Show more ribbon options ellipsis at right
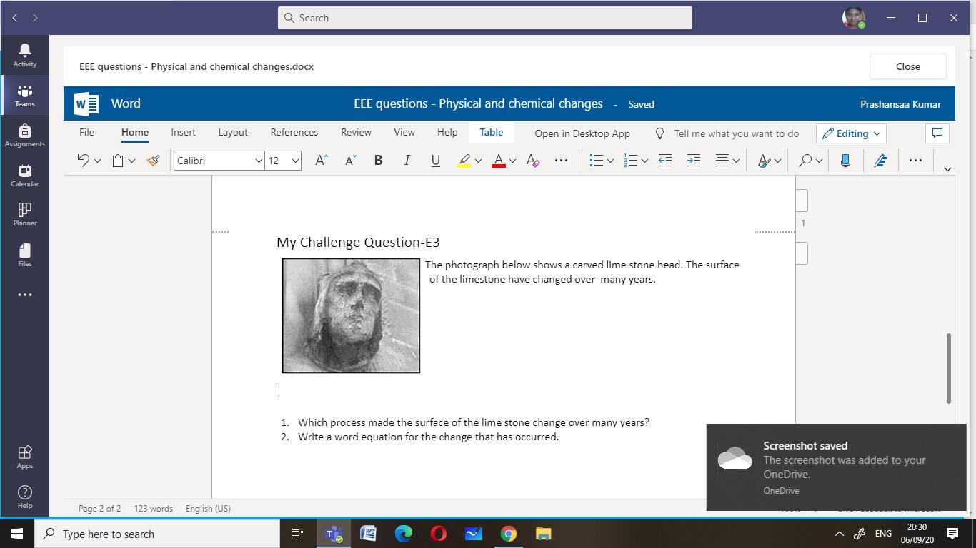 click(x=915, y=161)
